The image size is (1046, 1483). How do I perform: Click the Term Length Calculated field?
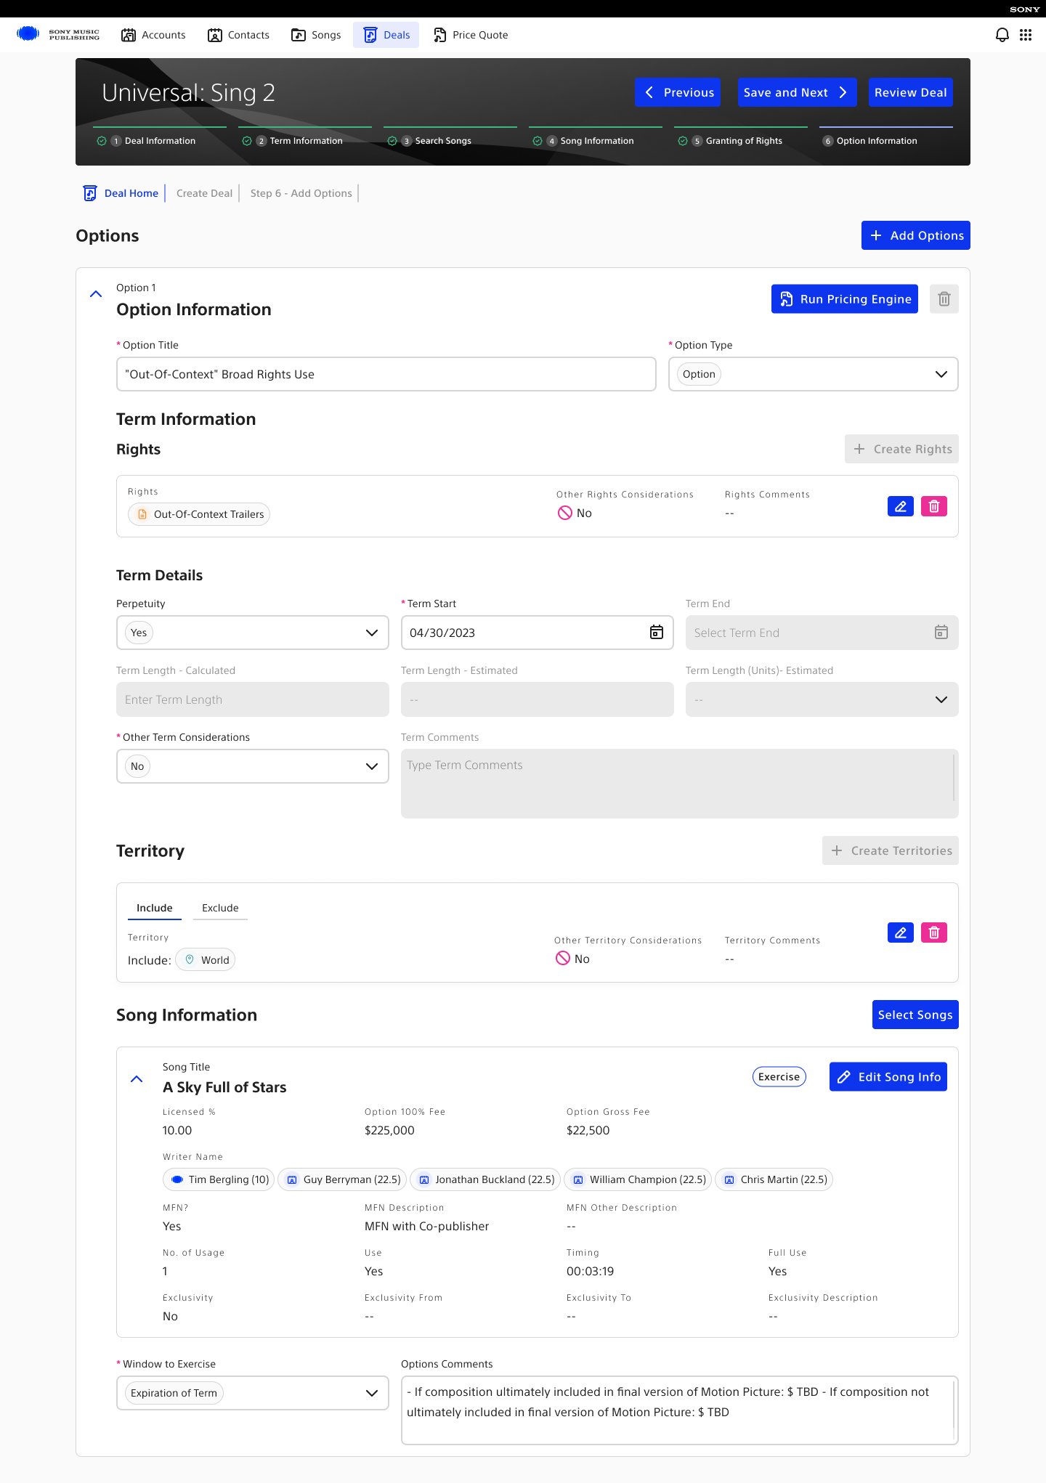pyautogui.click(x=253, y=699)
